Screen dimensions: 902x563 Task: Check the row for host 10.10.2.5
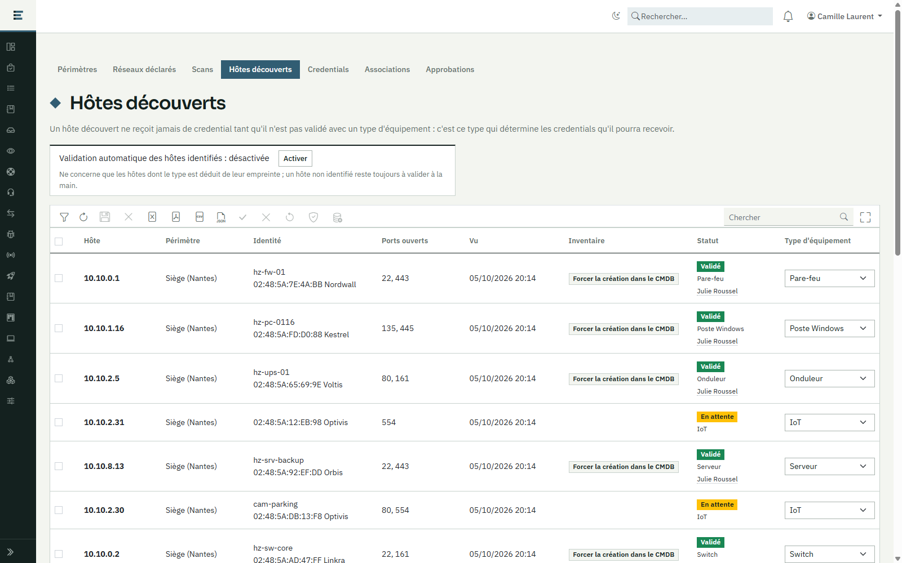(59, 378)
